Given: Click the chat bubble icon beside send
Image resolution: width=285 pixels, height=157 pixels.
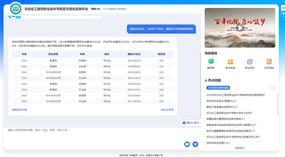Looking at the screenshot, I should 187,144.
